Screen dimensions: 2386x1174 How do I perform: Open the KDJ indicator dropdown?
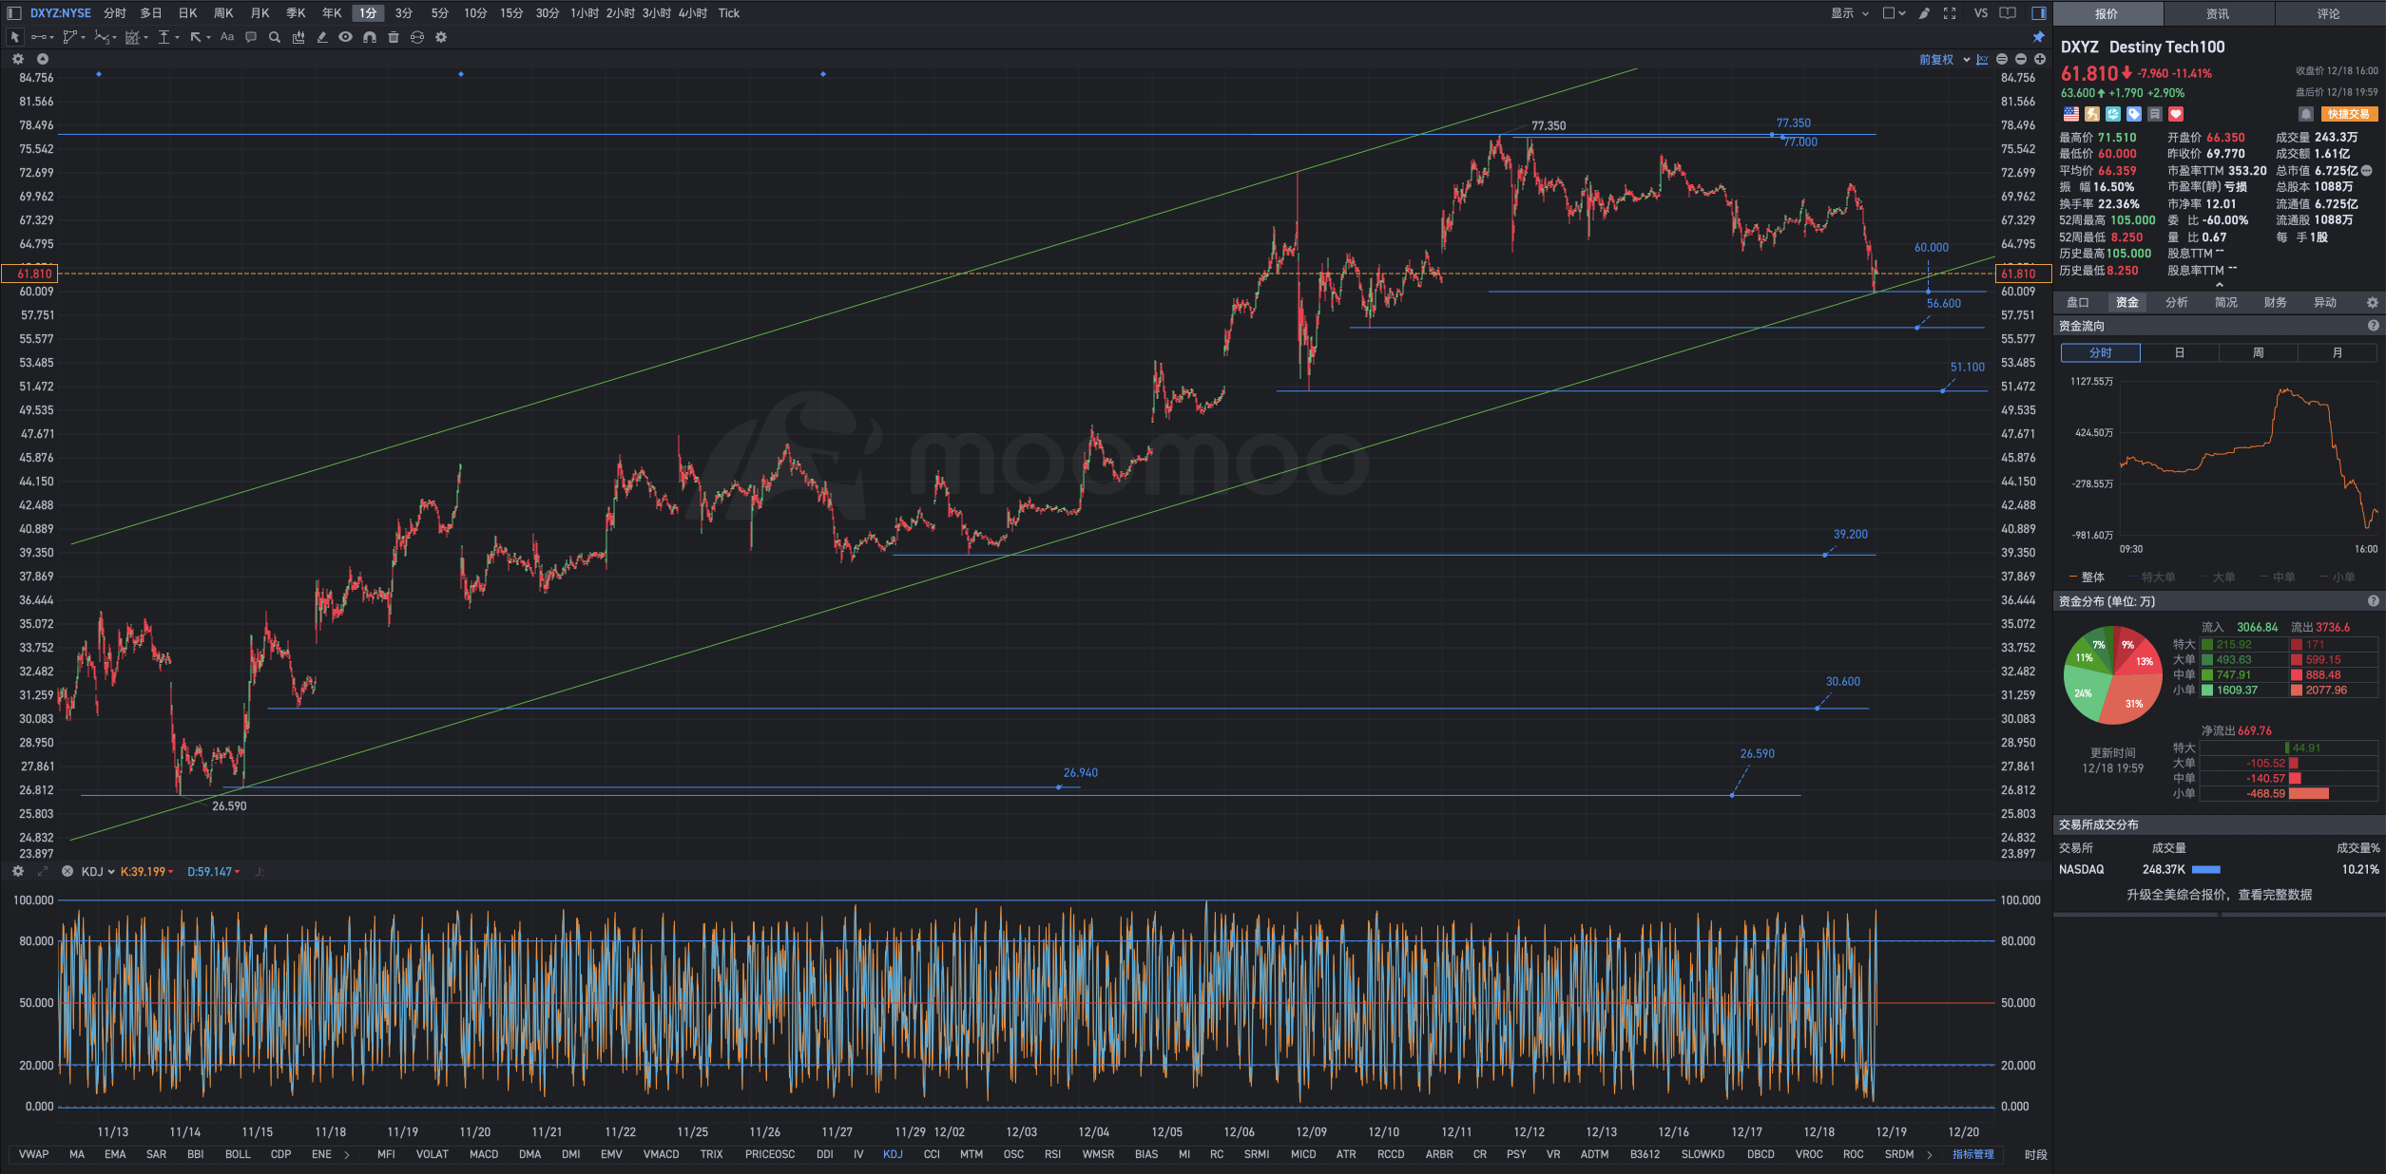click(x=98, y=871)
